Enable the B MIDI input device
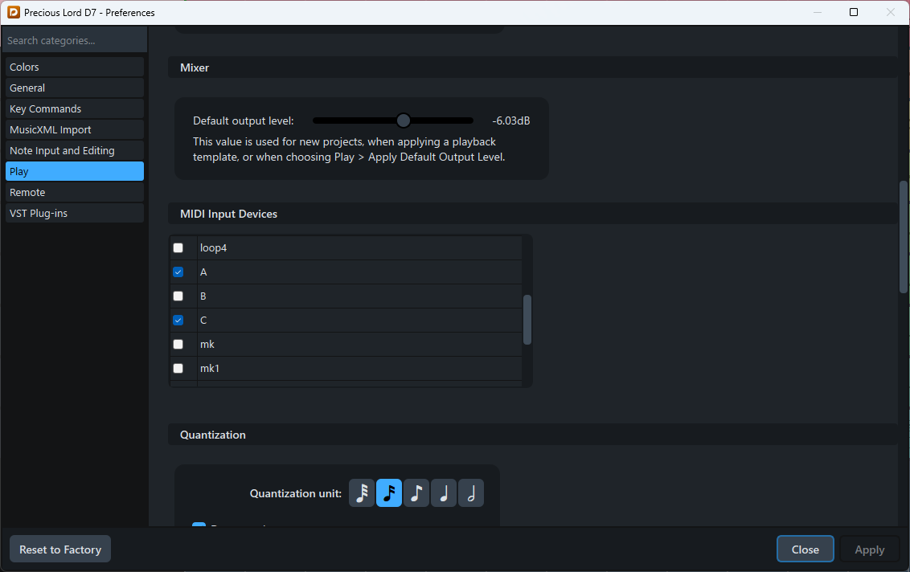The width and height of the screenshot is (910, 572). [178, 296]
